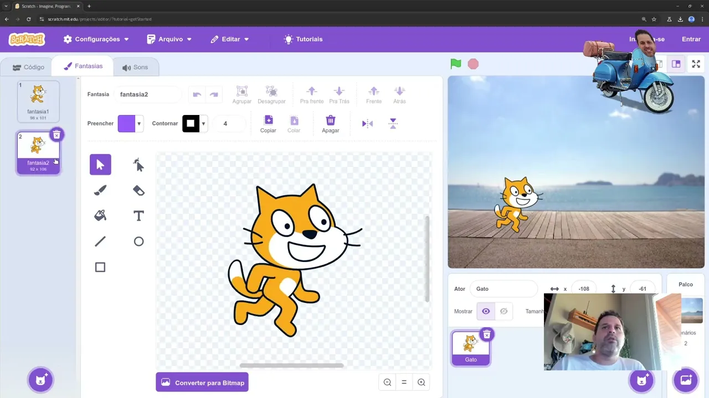Choose the Brush tool

(100, 190)
